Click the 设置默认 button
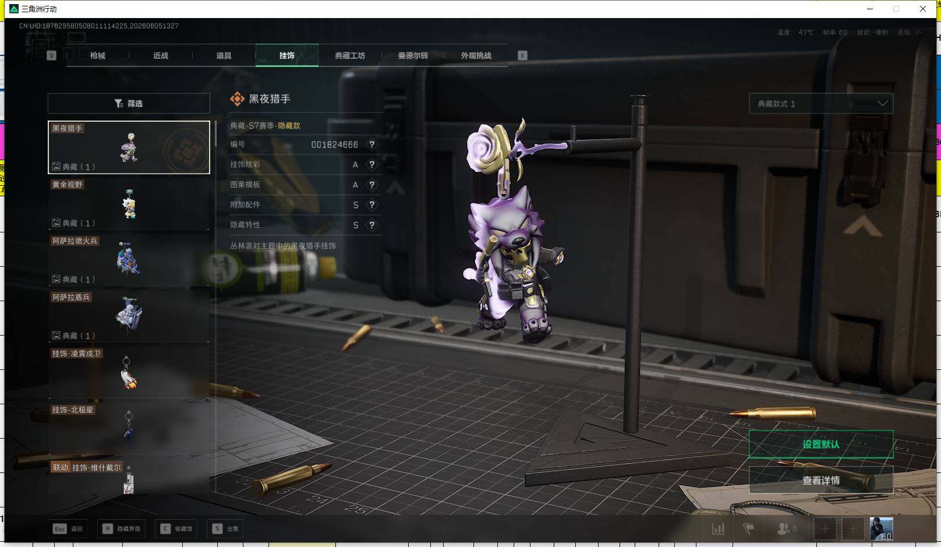 [x=821, y=444]
